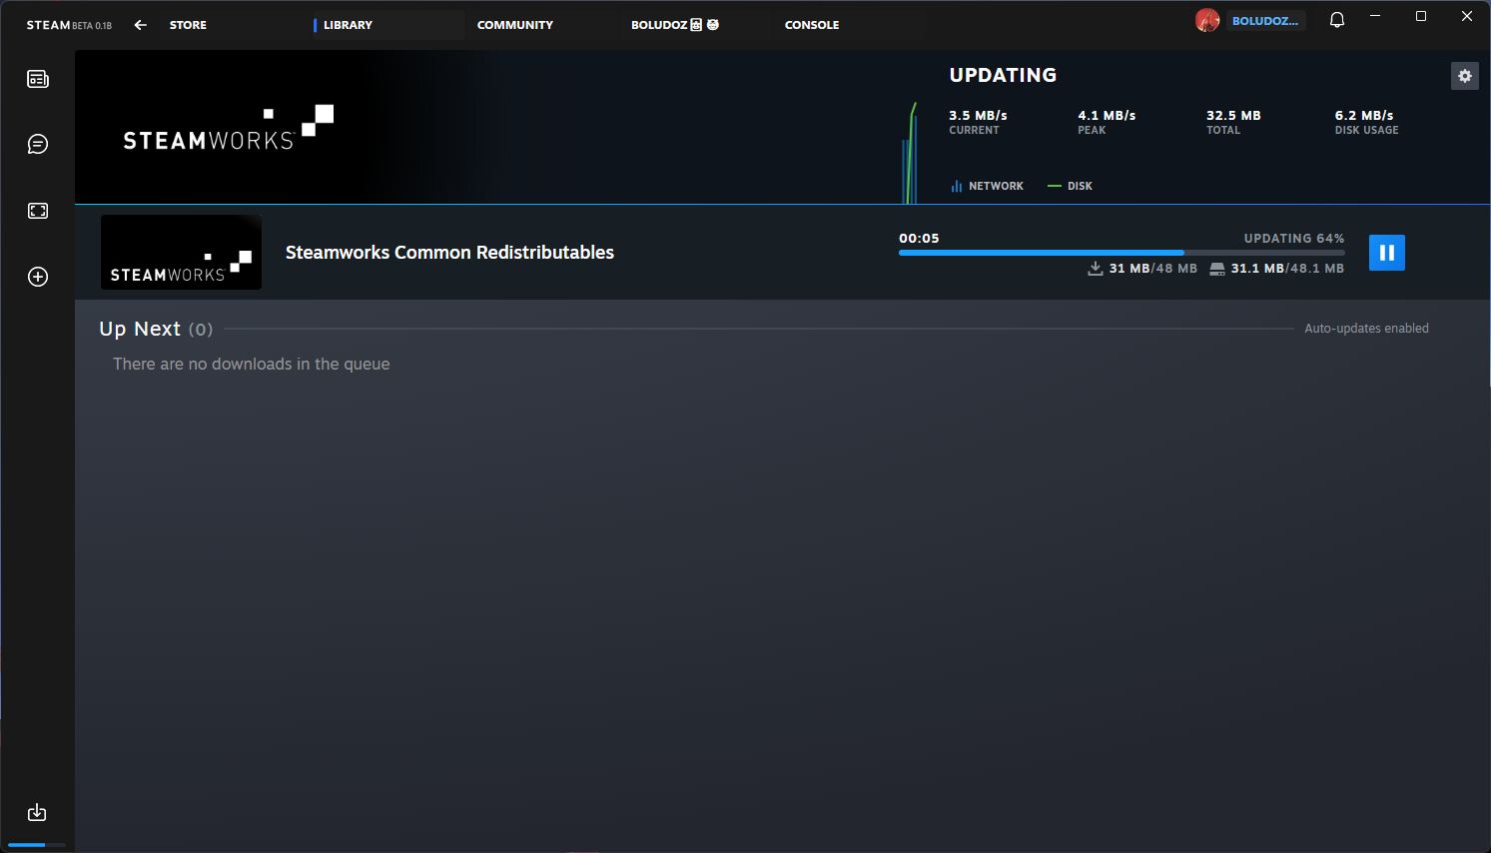The height and width of the screenshot is (853, 1491).
Task: Click the 6.2 MB/s disk usage
Action: pyautogui.click(x=1364, y=116)
